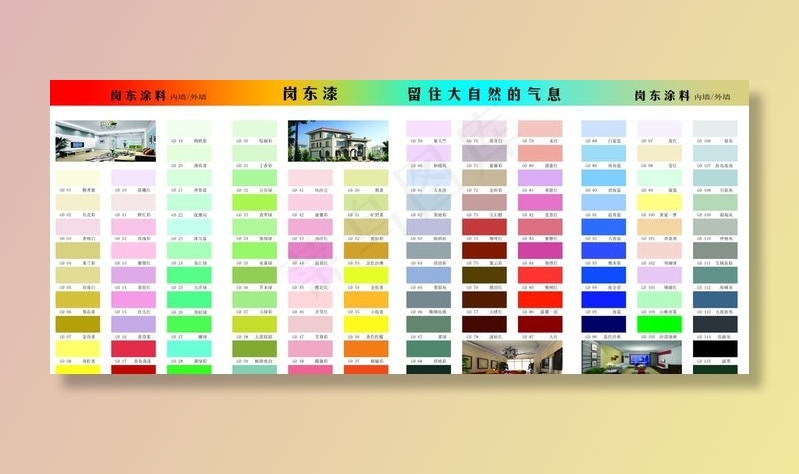Click the 留住大自然的气息 slogan text

click(484, 94)
